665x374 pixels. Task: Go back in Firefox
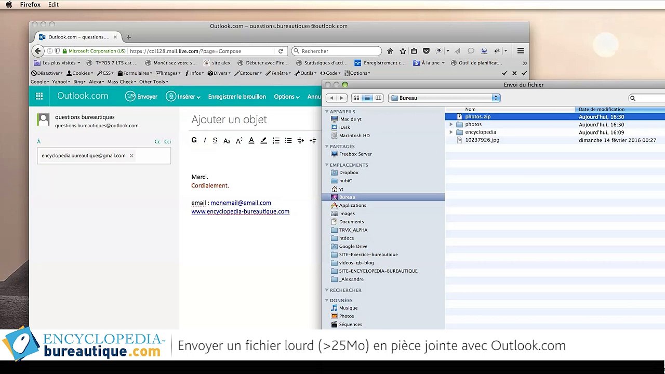click(x=37, y=51)
